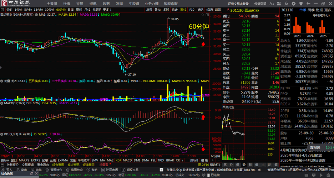This screenshot has width=334, height=178.
Task: Click the diamond icon atop the K-line chart
Action: pyautogui.click(x=203, y=15)
